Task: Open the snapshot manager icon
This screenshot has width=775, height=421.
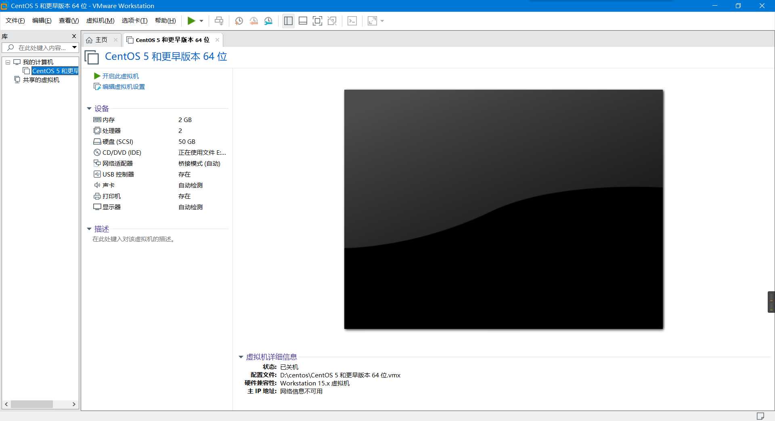Action: tap(268, 21)
